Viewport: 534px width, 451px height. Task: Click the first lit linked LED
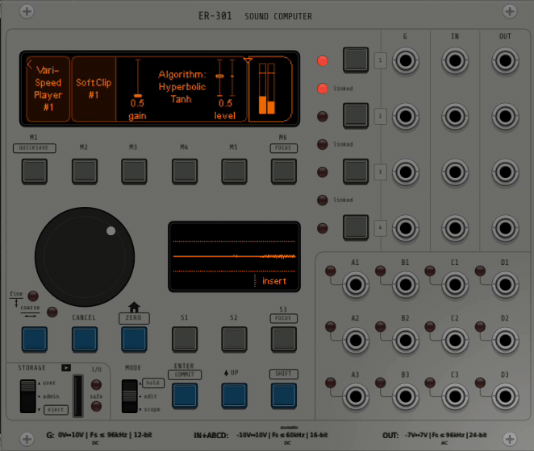(323, 89)
